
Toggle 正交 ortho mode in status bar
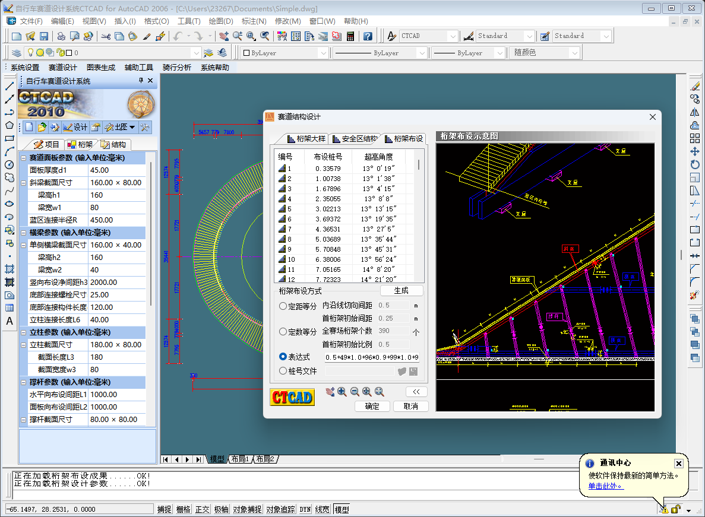tap(203, 509)
